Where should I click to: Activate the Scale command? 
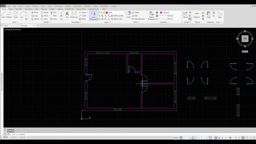click(44, 19)
